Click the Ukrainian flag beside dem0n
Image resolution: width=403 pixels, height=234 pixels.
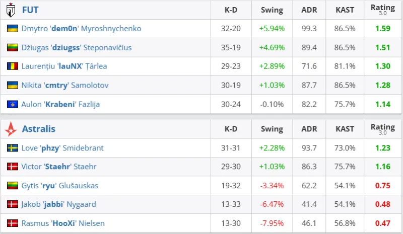[13, 29]
